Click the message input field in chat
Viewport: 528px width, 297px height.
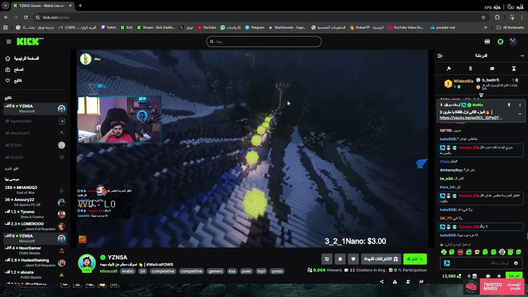[481, 263]
